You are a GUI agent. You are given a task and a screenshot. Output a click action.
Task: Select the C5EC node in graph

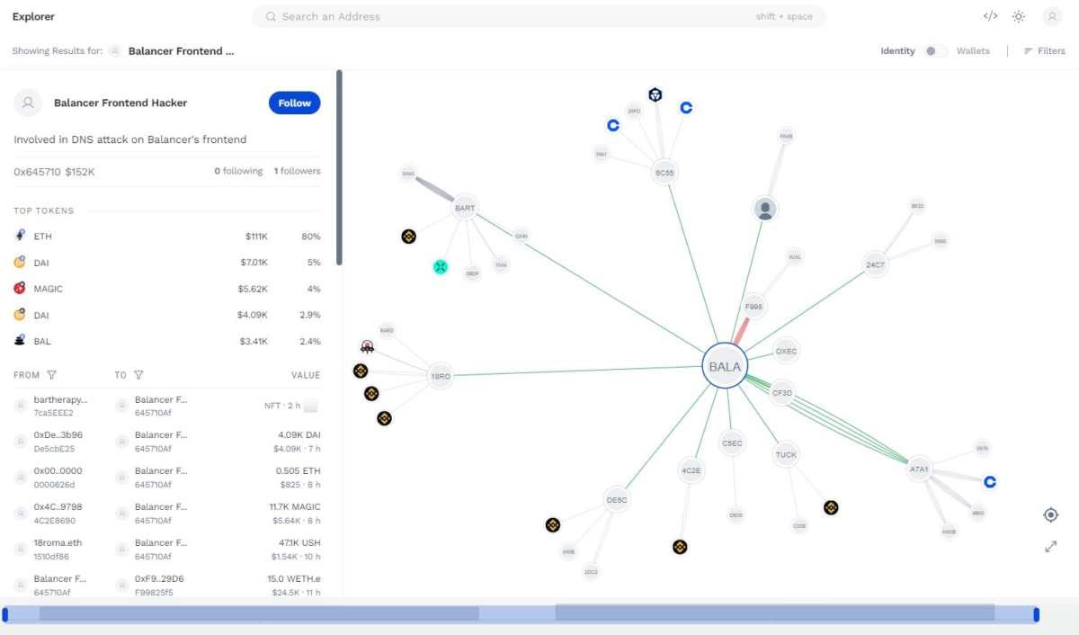point(732,443)
